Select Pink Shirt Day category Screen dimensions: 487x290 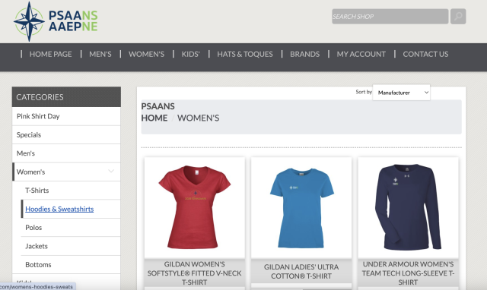tap(66, 116)
